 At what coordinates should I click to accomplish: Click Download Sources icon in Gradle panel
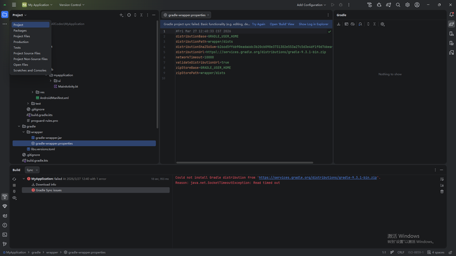point(338,24)
